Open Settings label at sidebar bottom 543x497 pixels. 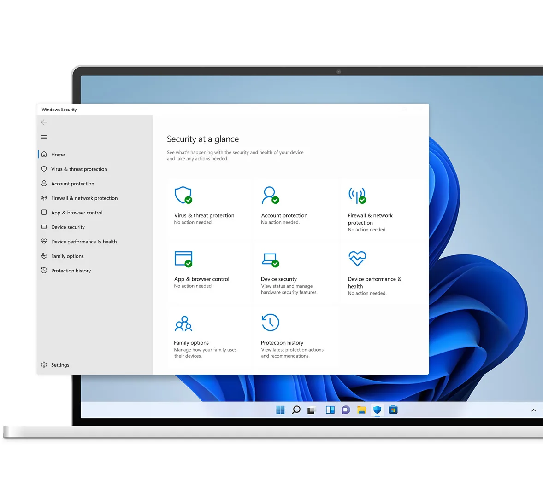point(60,365)
